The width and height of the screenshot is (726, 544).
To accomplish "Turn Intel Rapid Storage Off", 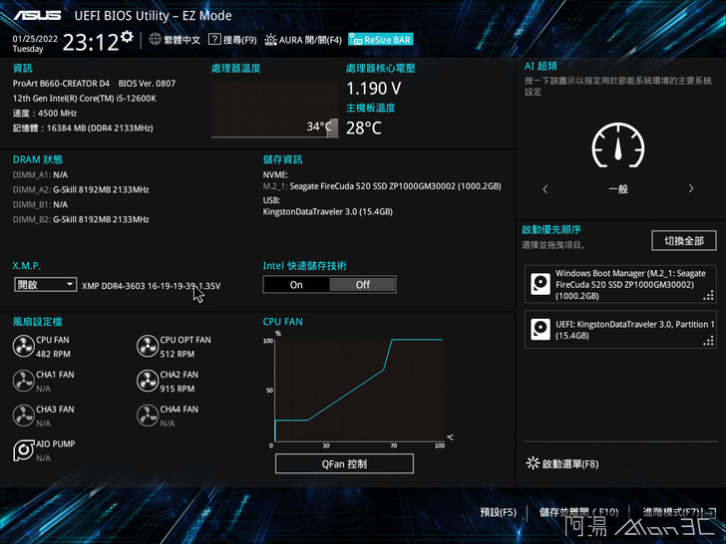I will pyautogui.click(x=363, y=285).
